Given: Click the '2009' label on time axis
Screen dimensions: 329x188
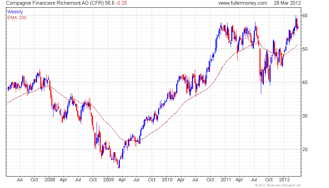Looking at the screenshot, I should 108,180.
